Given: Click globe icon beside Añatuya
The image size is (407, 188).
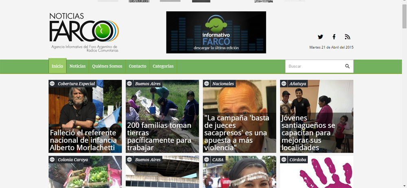Looking at the screenshot, I should point(284,83).
